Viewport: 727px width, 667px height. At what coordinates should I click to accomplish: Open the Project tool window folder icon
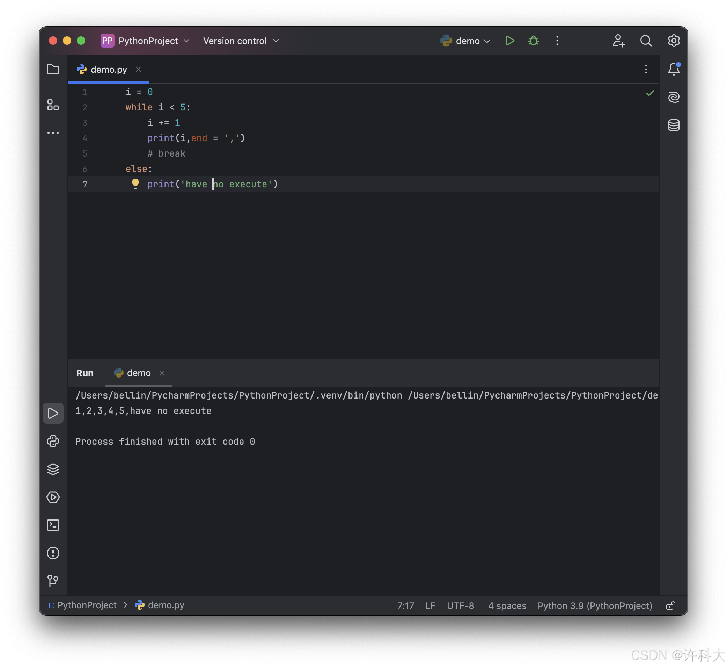click(x=53, y=69)
